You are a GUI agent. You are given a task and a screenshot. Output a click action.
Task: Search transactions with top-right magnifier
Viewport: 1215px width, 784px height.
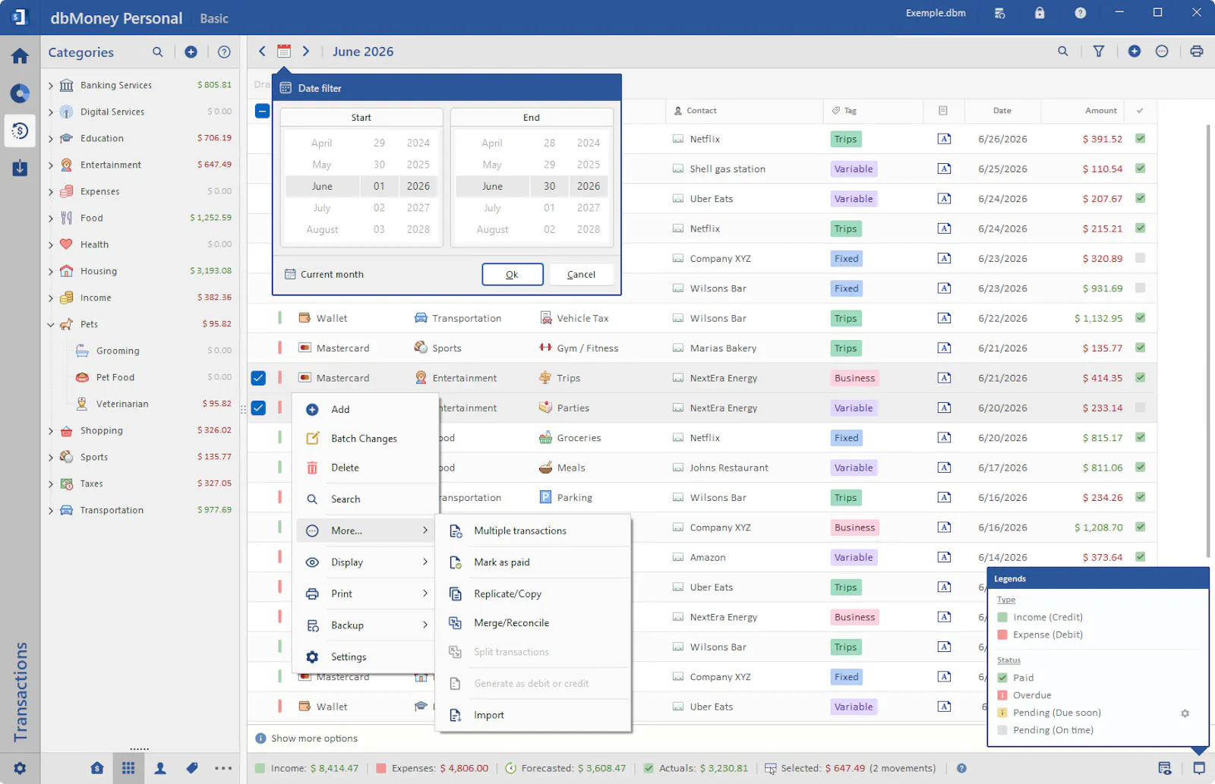tap(1062, 51)
